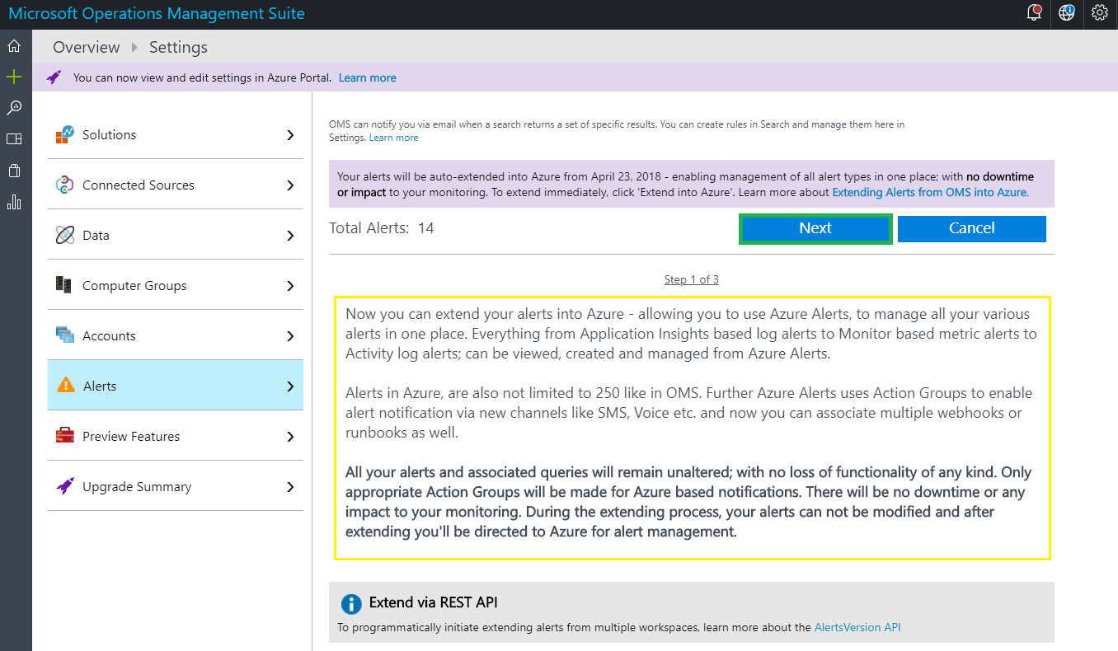The height and width of the screenshot is (651, 1118).
Task: Expand the Accounts chevron
Action: tap(290, 335)
